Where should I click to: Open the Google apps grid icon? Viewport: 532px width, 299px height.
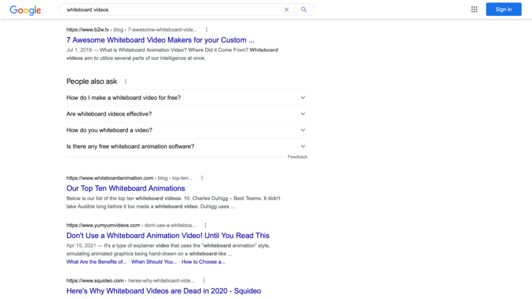point(474,9)
